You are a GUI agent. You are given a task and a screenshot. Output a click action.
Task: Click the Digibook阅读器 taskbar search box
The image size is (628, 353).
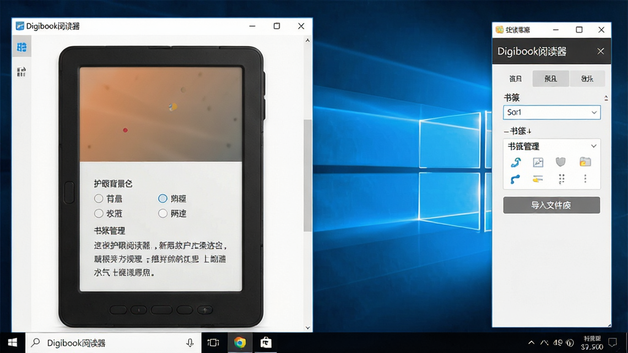tap(113, 343)
